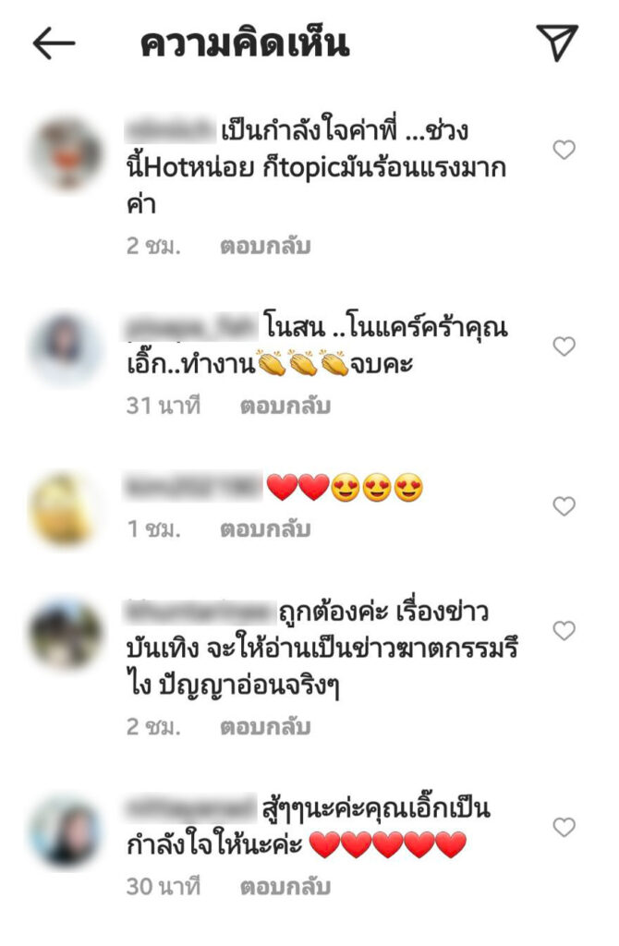Reply to the heart emoji comment from 1 ชม.
619x946 pixels.
(265, 529)
